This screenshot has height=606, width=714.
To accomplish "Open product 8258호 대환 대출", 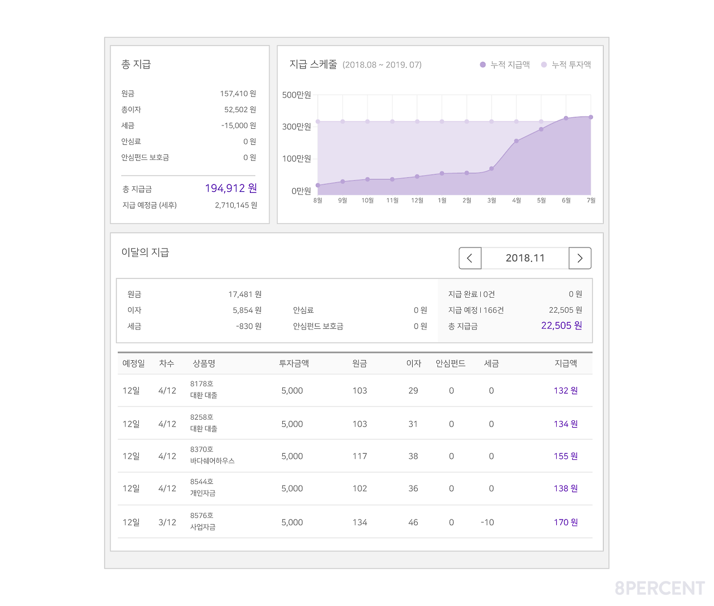I will [204, 423].
